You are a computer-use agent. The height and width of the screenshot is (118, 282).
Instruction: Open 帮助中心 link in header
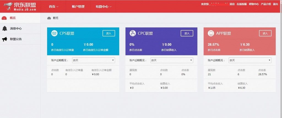pos(254,4)
